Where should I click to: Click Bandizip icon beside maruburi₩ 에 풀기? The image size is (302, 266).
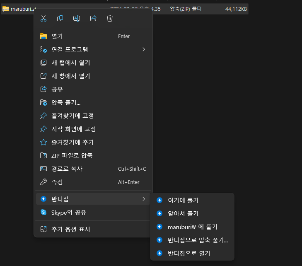click(159, 227)
